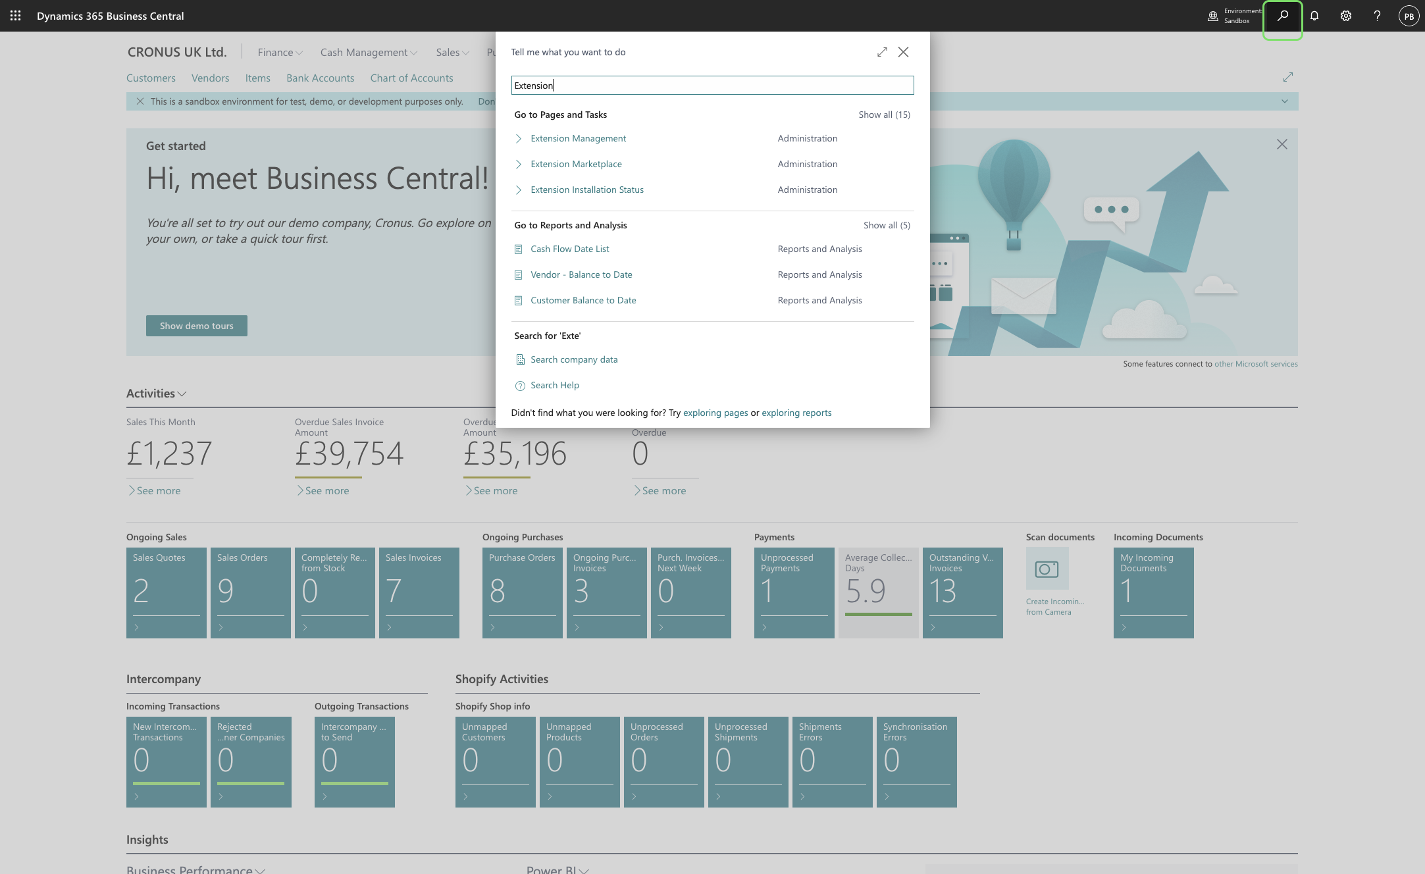Screen dimensions: 1425x874
Task: Open the Customers navigation item
Action: point(151,78)
